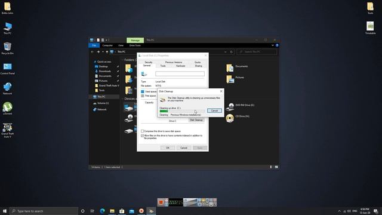Viewport: 382px width, 215px height.
Task: Select Desktop in the Quick access list
Action: 103,66
